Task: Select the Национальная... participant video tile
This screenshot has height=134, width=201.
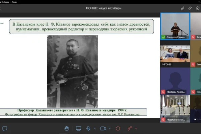Action: click(175, 109)
